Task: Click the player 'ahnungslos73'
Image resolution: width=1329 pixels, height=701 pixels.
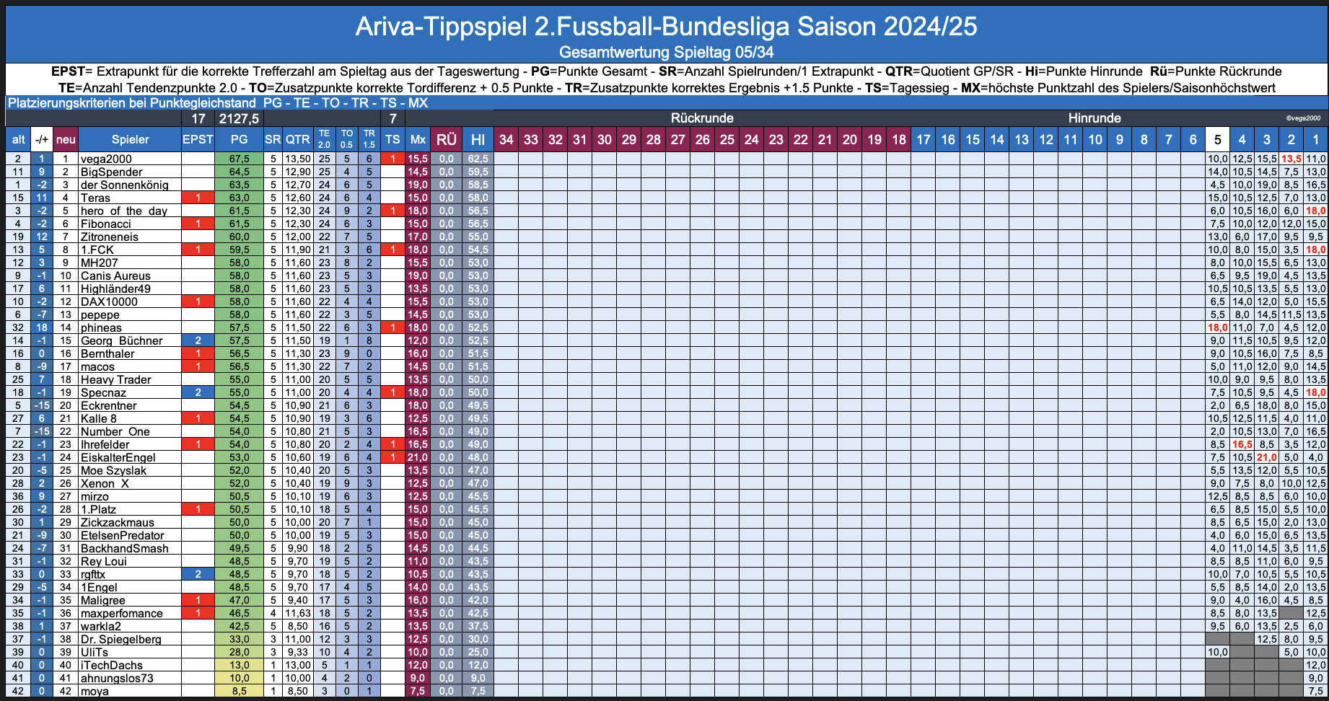Action: [x=117, y=678]
